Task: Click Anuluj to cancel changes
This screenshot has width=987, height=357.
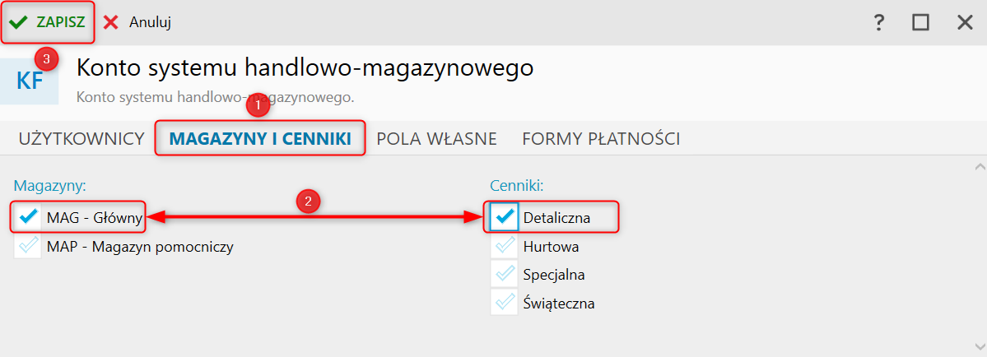Action: [137, 22]
